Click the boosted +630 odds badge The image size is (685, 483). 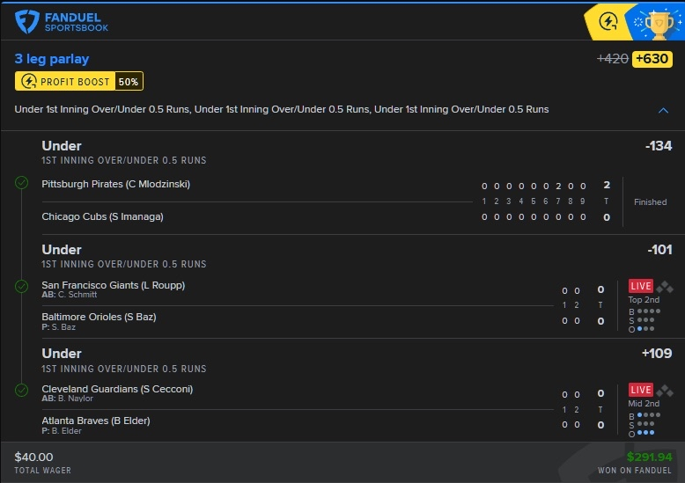pyautogui.click(x=652, y=59)
